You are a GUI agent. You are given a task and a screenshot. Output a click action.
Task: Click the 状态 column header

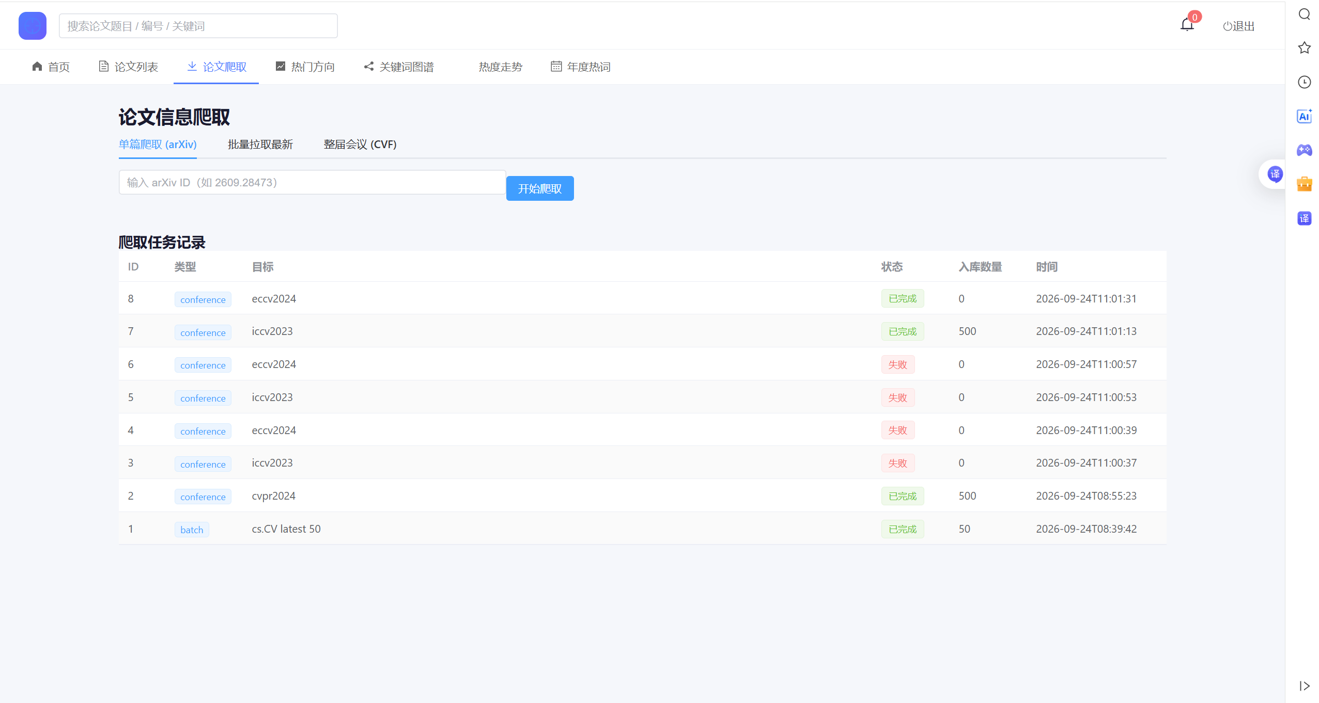pos(892,267)
